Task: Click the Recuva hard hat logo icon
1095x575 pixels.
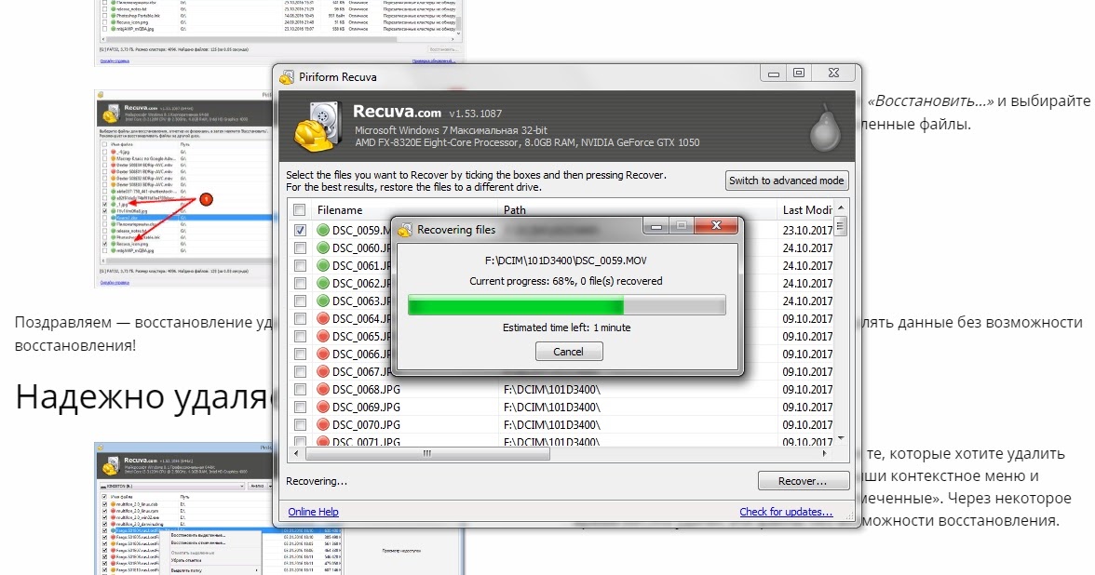Action: pos(318,126)
